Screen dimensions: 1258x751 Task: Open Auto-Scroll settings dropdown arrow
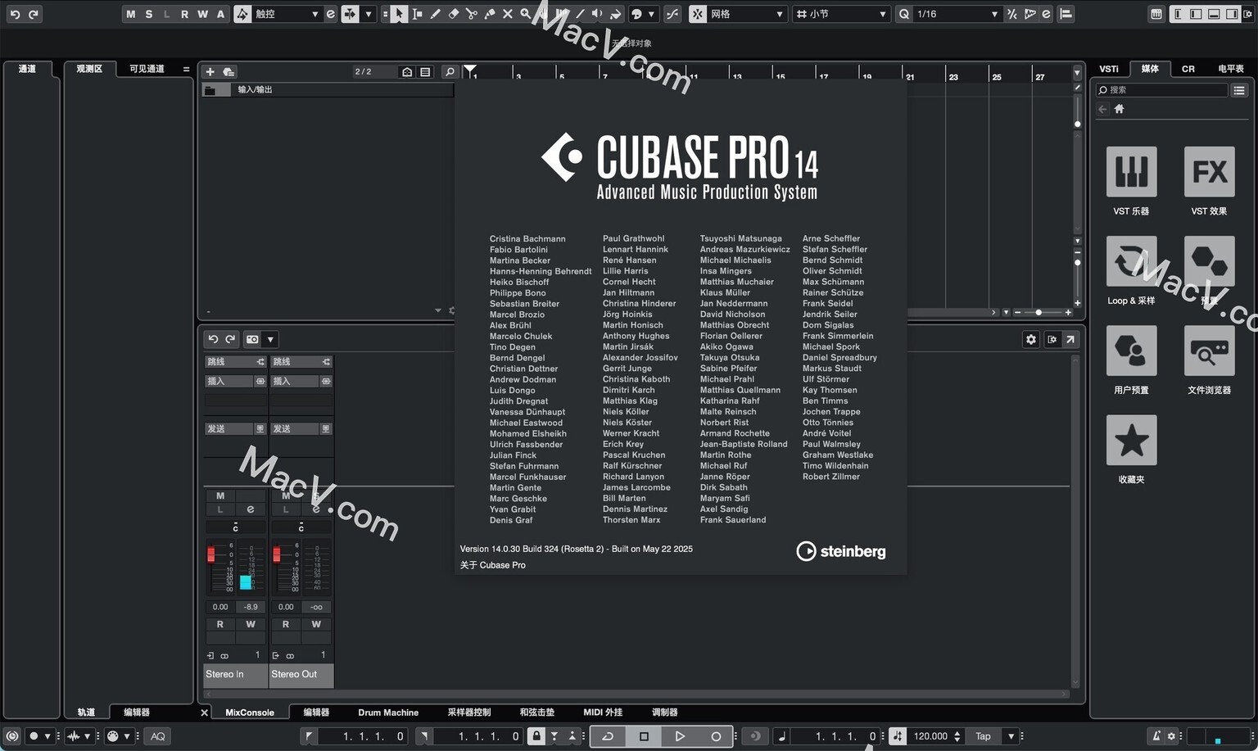pos(369,14)
